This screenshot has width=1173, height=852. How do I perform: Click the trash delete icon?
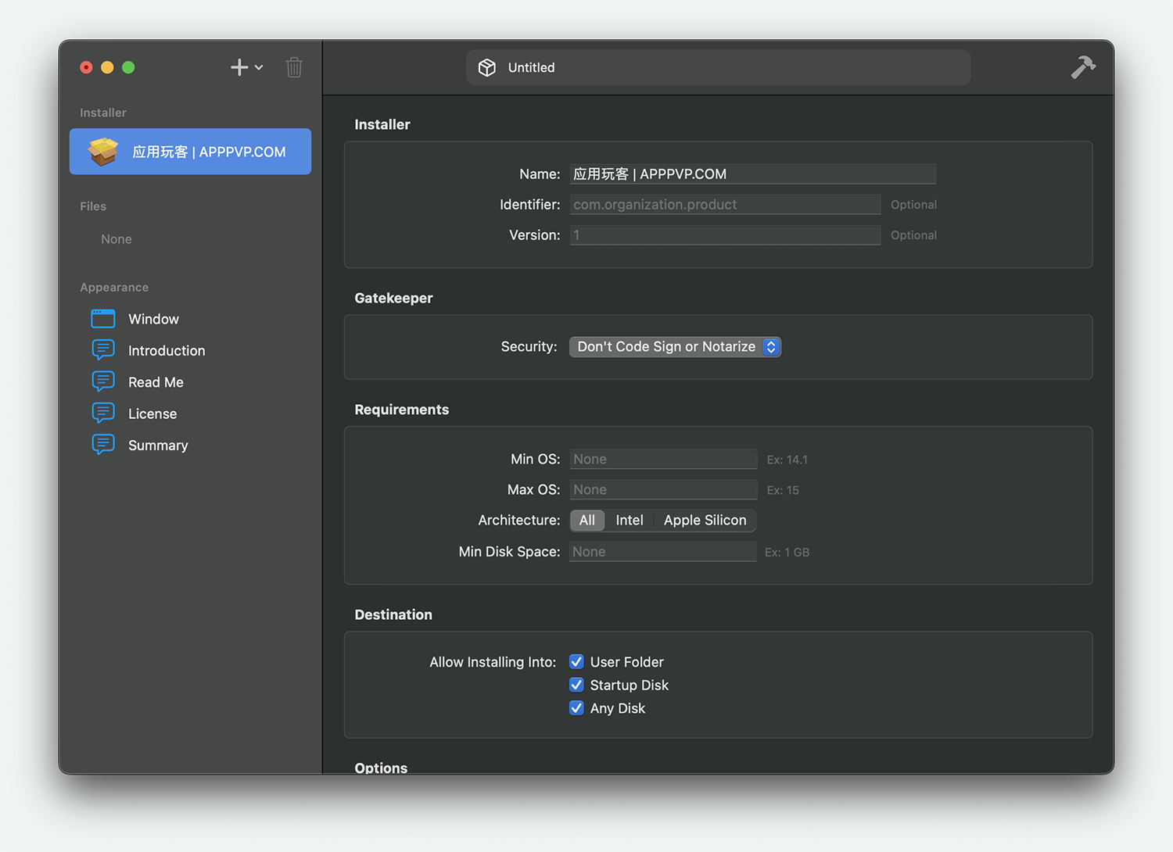(294, 67)
